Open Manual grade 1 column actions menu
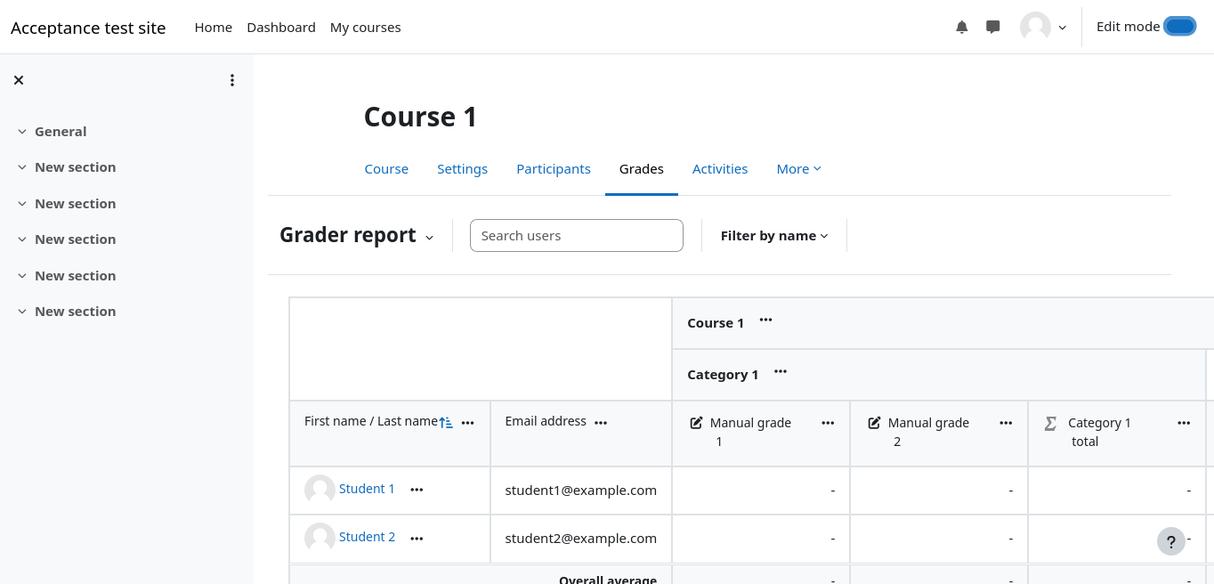The height and width of the screenshot is (584, 1214). tap(828, 423)
